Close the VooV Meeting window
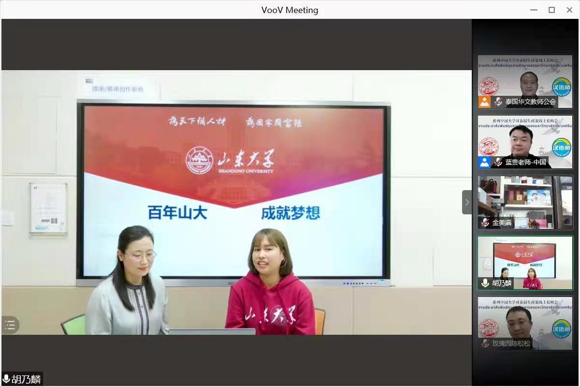The height and width of the screenshot is (387, 580). [569, 10]
